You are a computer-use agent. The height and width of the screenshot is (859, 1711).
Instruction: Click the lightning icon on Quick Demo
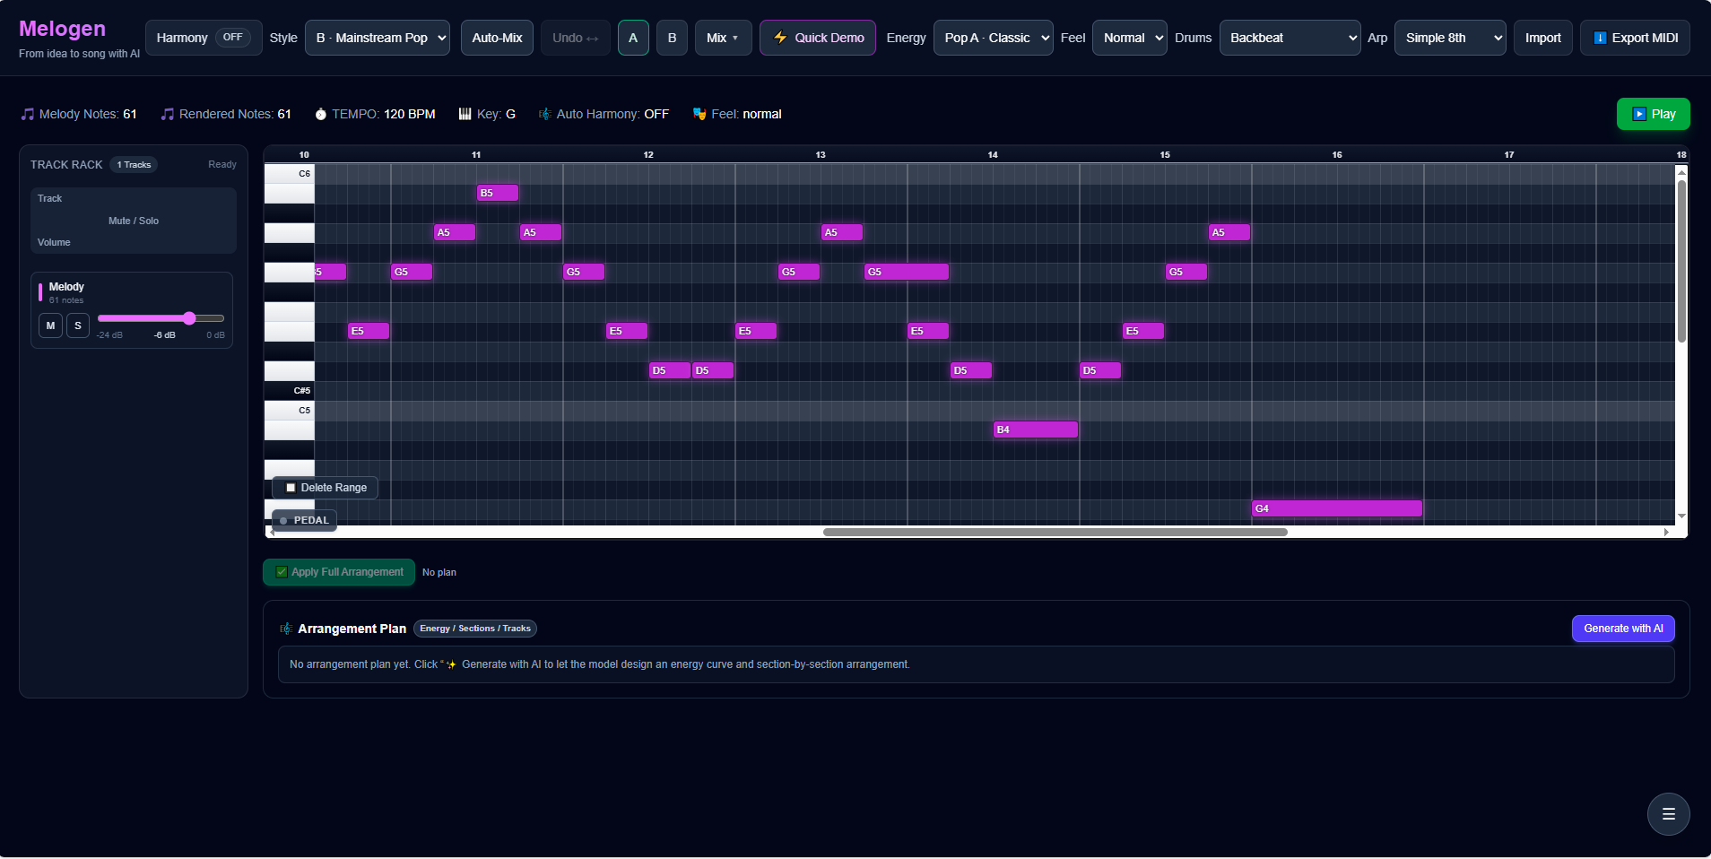779,38
